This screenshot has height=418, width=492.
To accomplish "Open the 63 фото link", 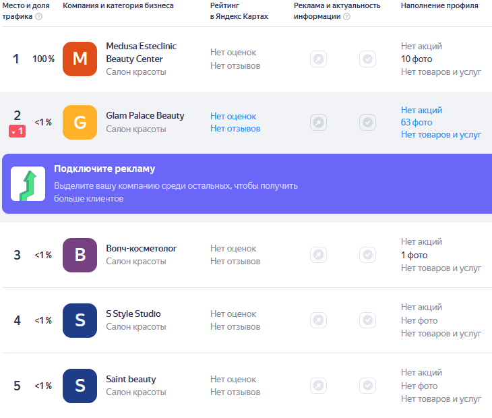I will (x=417, y=123).
